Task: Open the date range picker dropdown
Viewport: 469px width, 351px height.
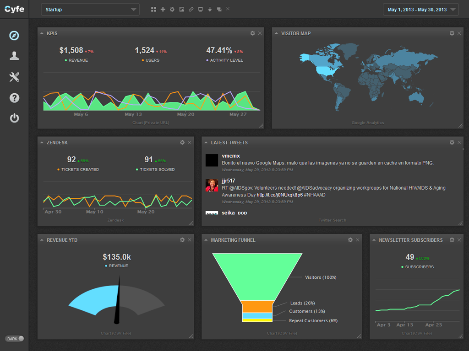Action: [420, 10]
